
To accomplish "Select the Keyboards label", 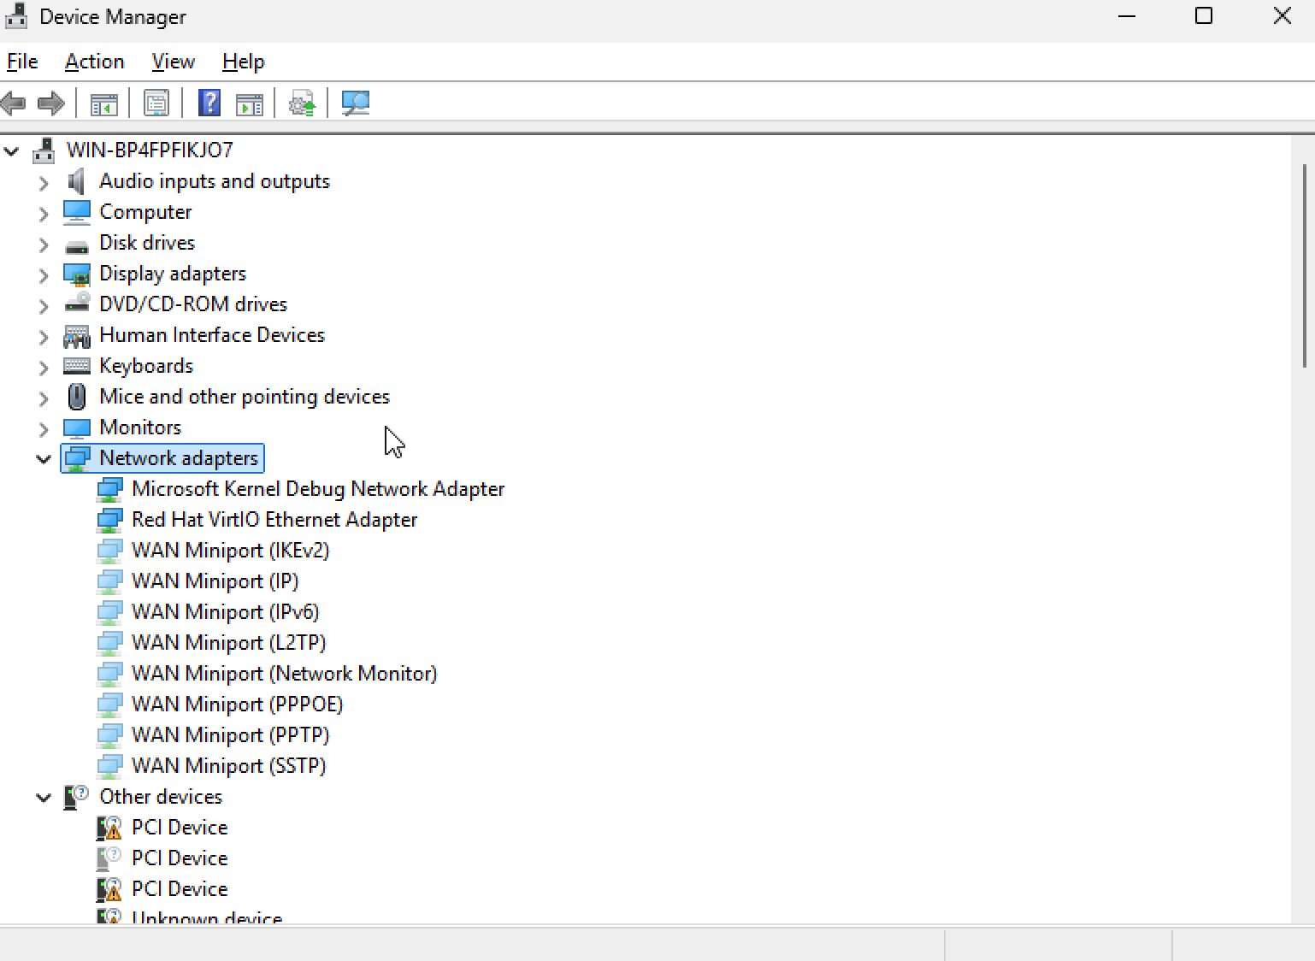I will 146,366.
